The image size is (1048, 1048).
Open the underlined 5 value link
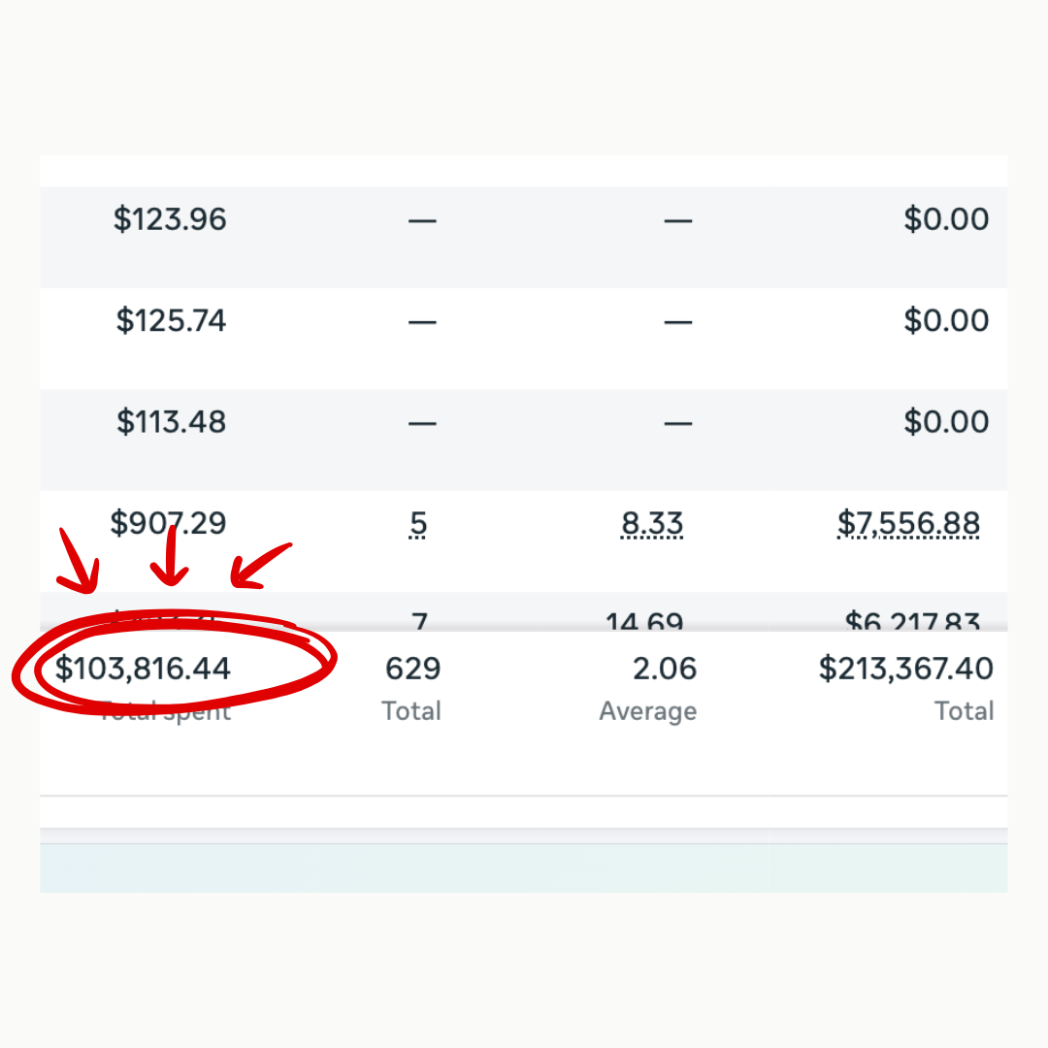418,525
